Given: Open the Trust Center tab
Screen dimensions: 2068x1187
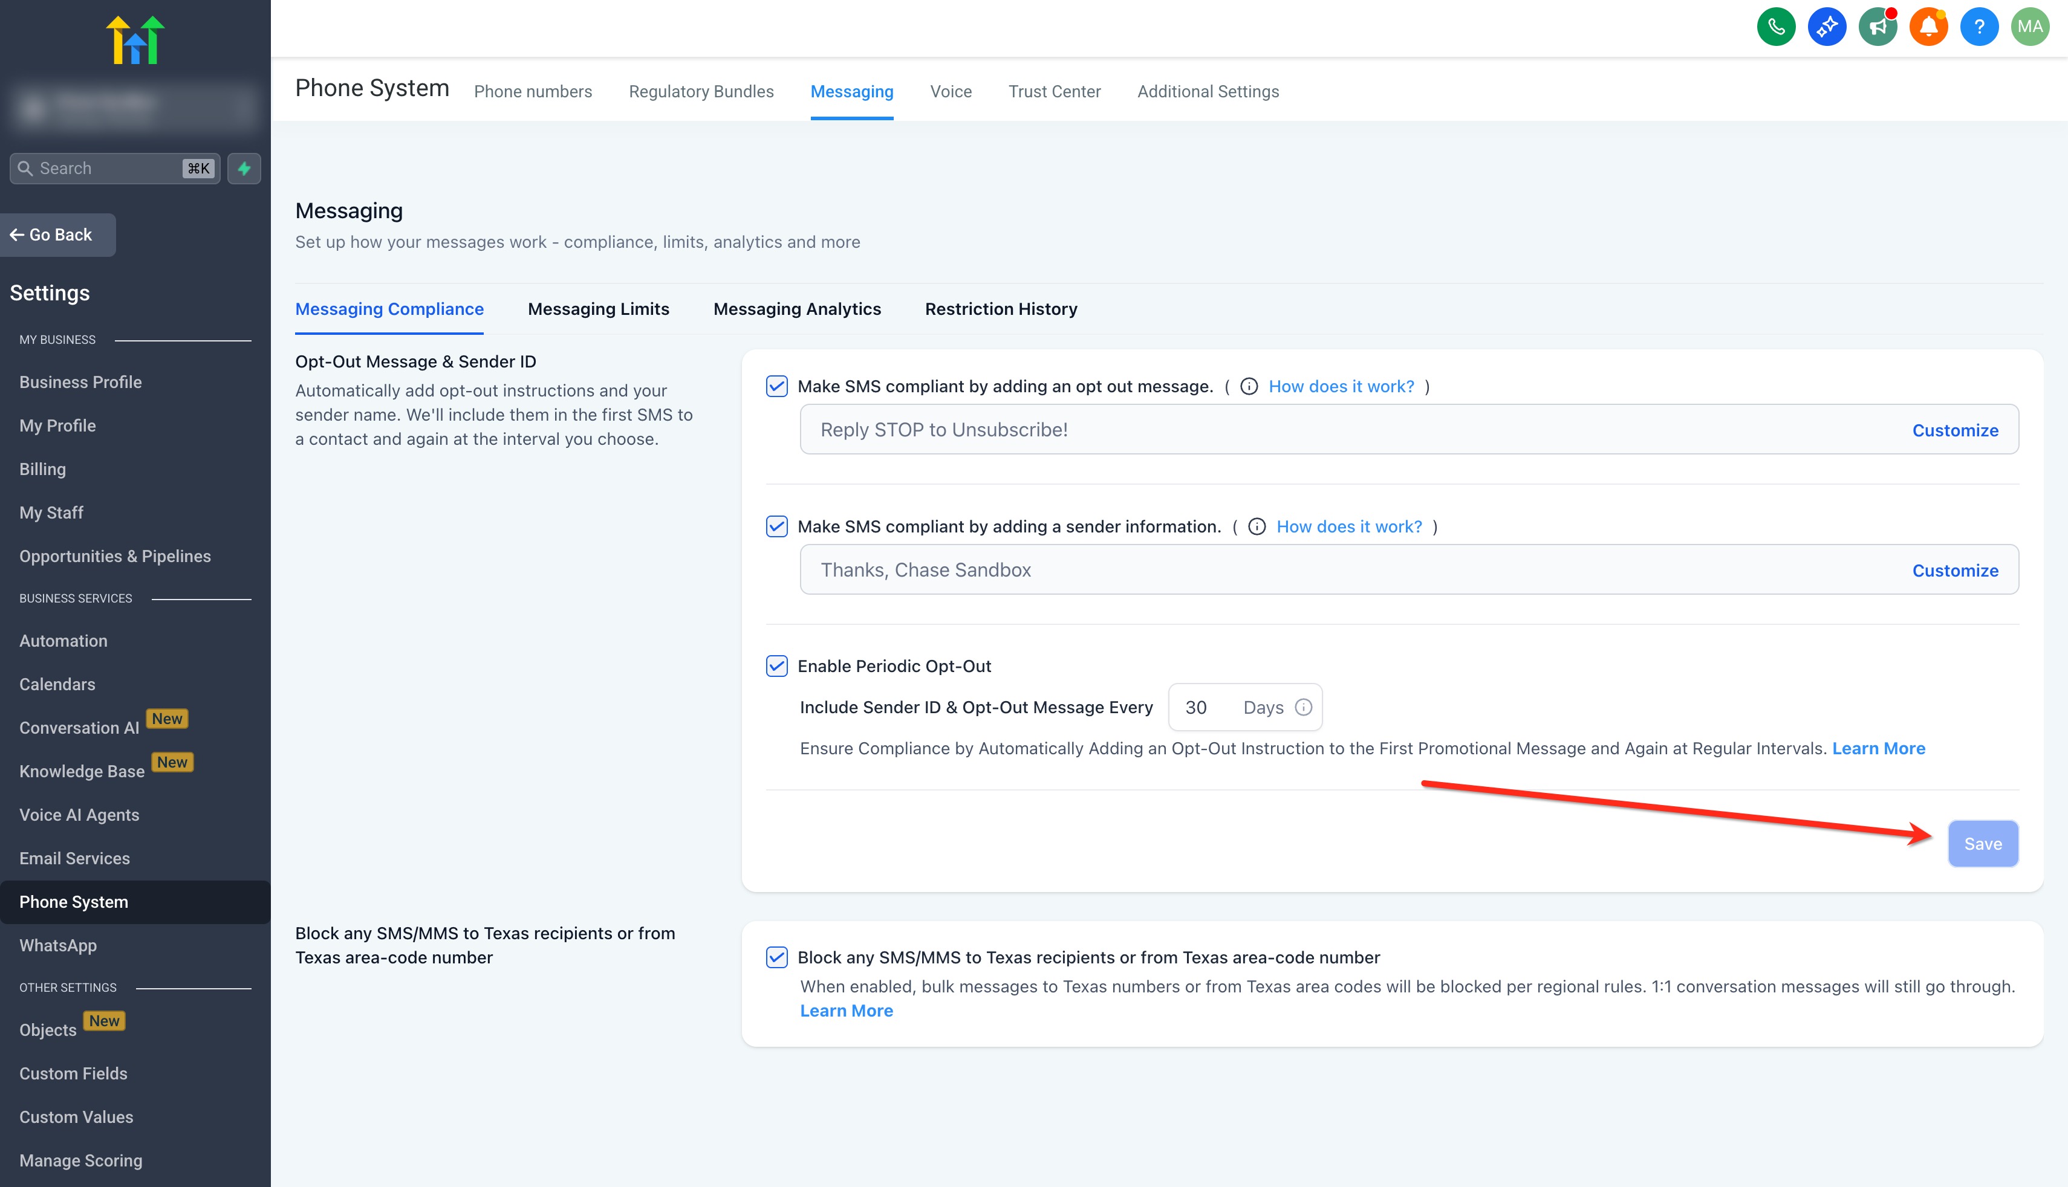Looking at the screenshot, I should [1053, 91].
